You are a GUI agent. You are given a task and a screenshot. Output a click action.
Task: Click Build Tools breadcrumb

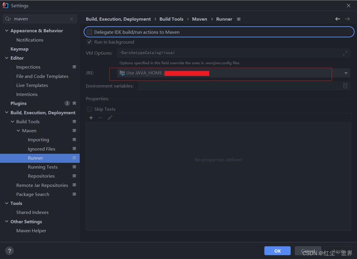tap(171, 19)
